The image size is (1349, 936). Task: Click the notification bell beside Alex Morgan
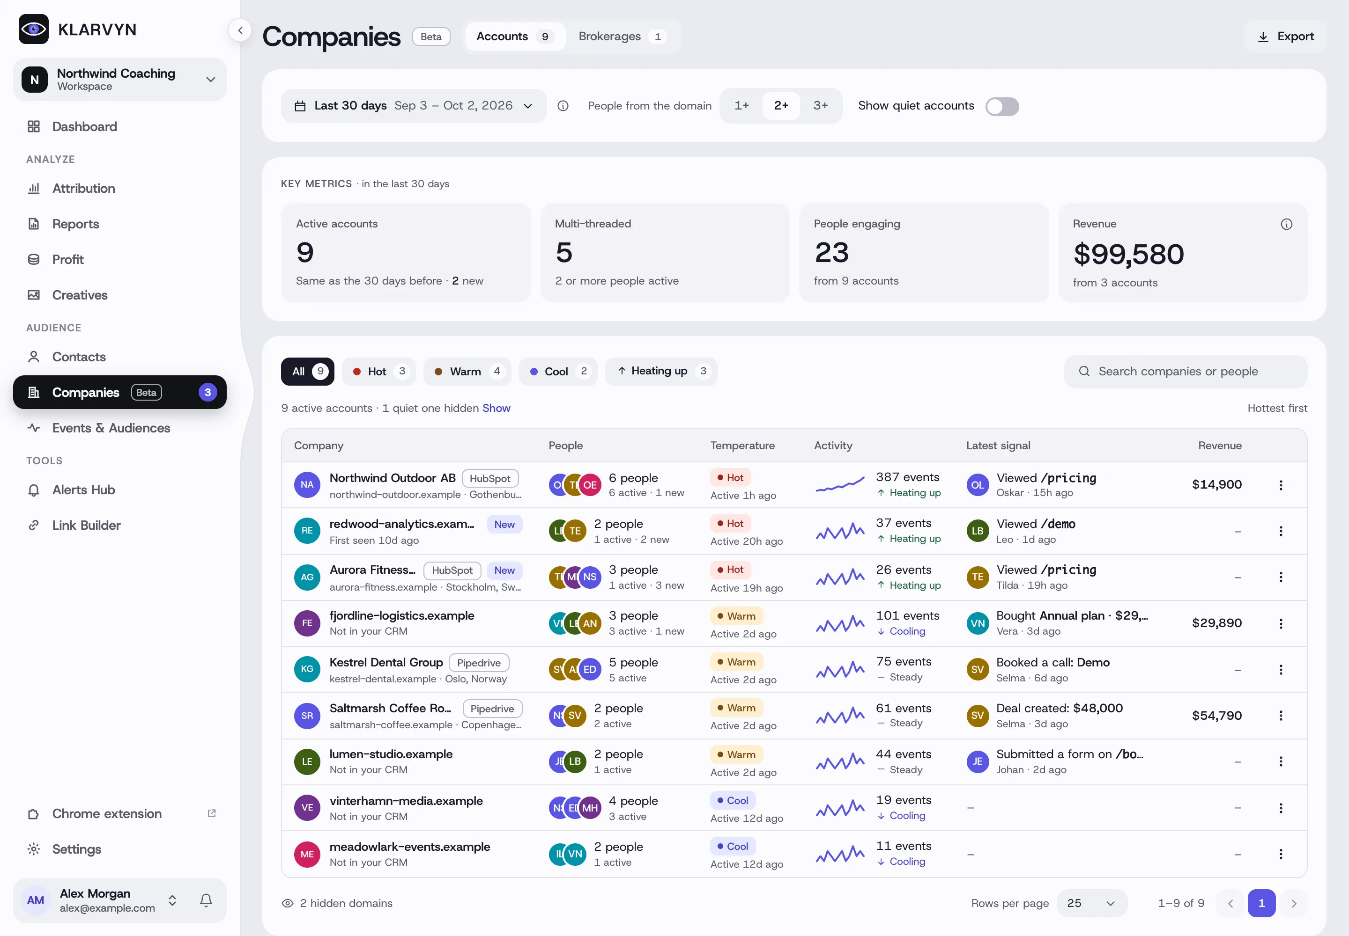pyautogui.click(x=206, y=900)
